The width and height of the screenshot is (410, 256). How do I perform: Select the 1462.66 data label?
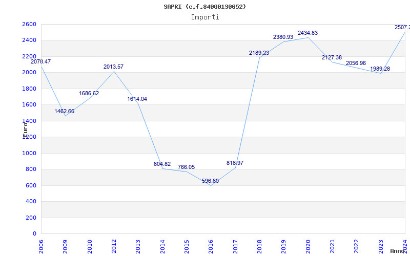click(x=65, y=111)
